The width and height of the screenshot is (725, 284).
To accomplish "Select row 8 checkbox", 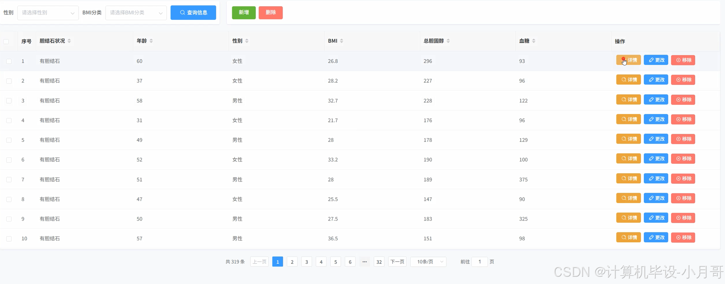I will tap(9, 199).
